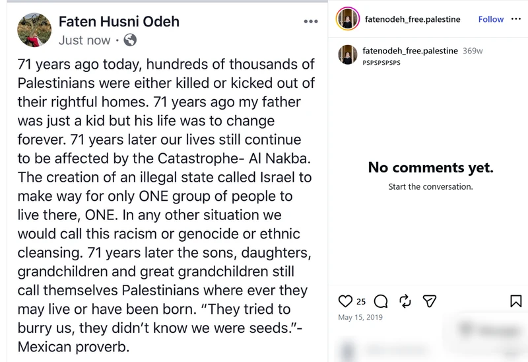This screenshot has height=362, width=528.
Task: Click fatenodeh_free.palestine username in caption
Action: [x=410, y=51]
